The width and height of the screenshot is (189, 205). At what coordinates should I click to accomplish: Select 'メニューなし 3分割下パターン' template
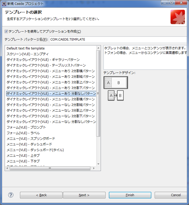[51, 116]
